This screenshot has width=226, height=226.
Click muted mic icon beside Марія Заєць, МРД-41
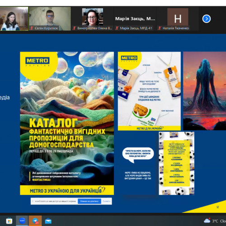coord(117,28)
